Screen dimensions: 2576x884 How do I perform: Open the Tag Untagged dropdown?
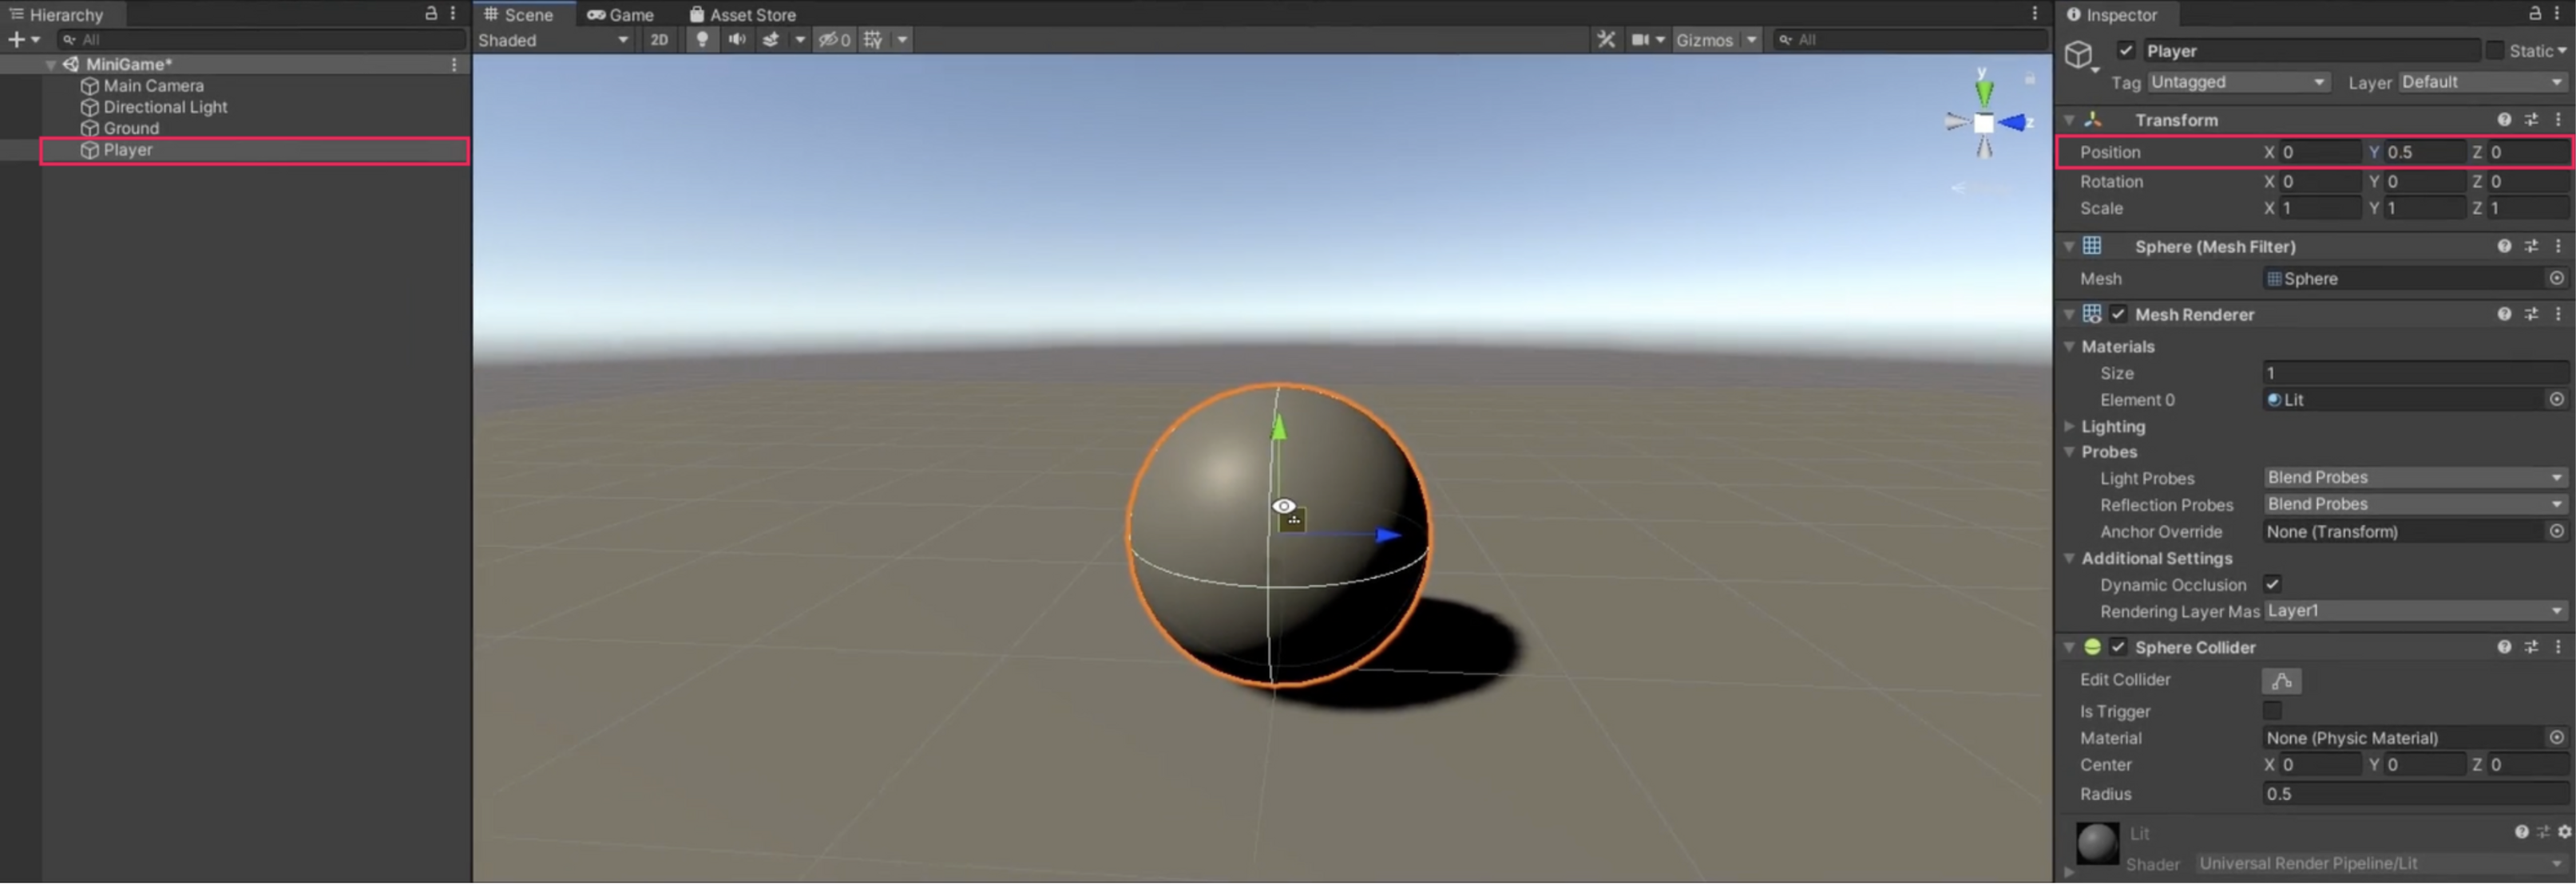click(2238, 83)
